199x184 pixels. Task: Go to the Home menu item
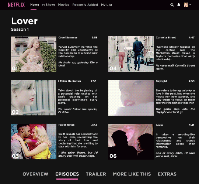point(35,5)
